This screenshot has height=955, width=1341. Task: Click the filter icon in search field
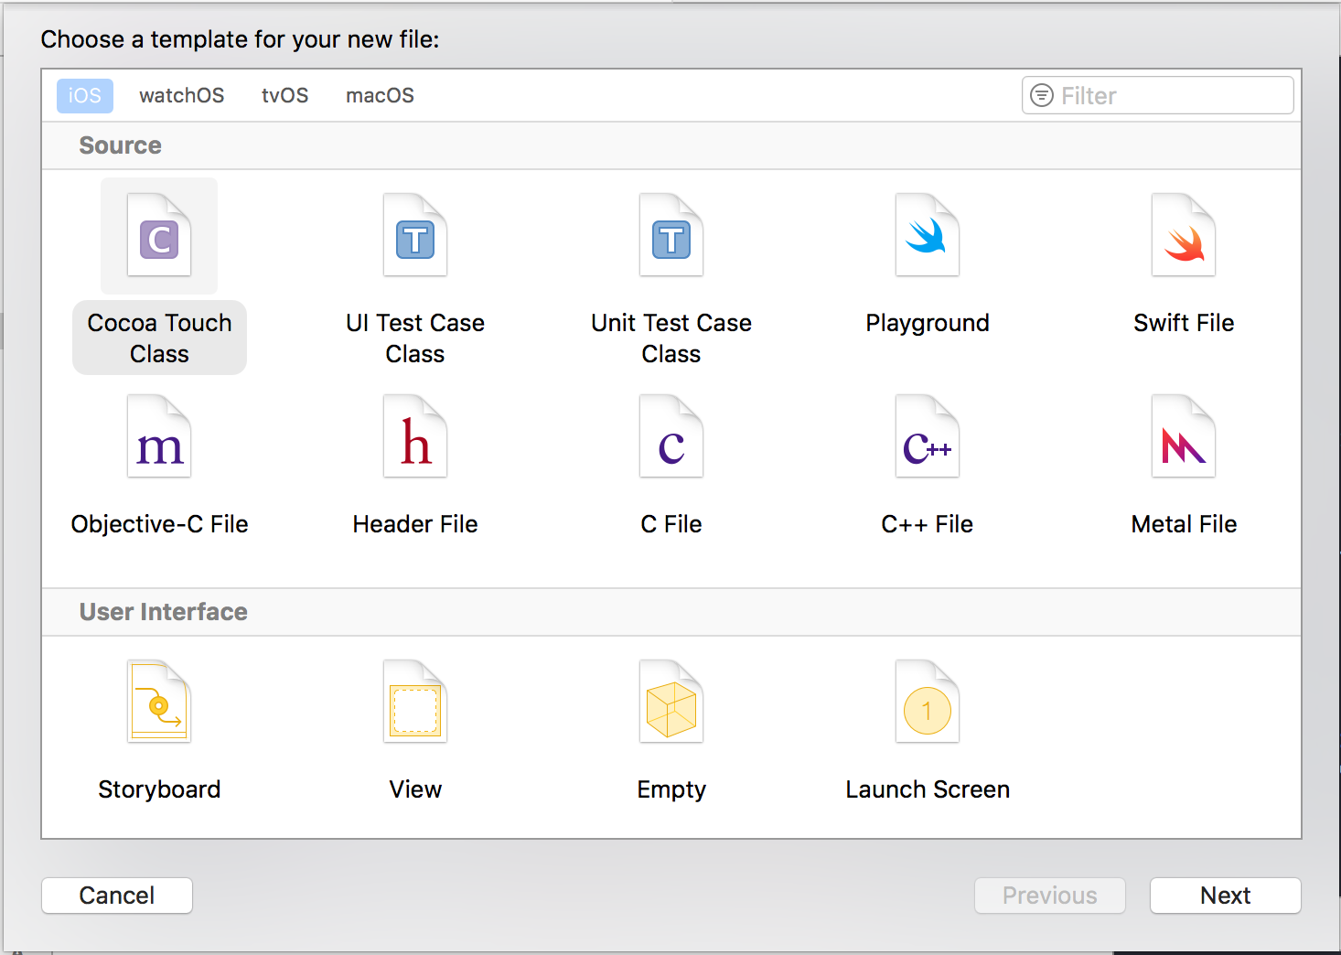pos(1042,95)
